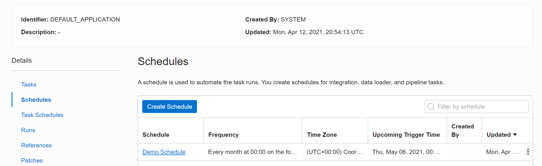This screenshot has width=542, height=166.
Task: Go to Tasks in the Details menu
Action: [x=29, y=85]
